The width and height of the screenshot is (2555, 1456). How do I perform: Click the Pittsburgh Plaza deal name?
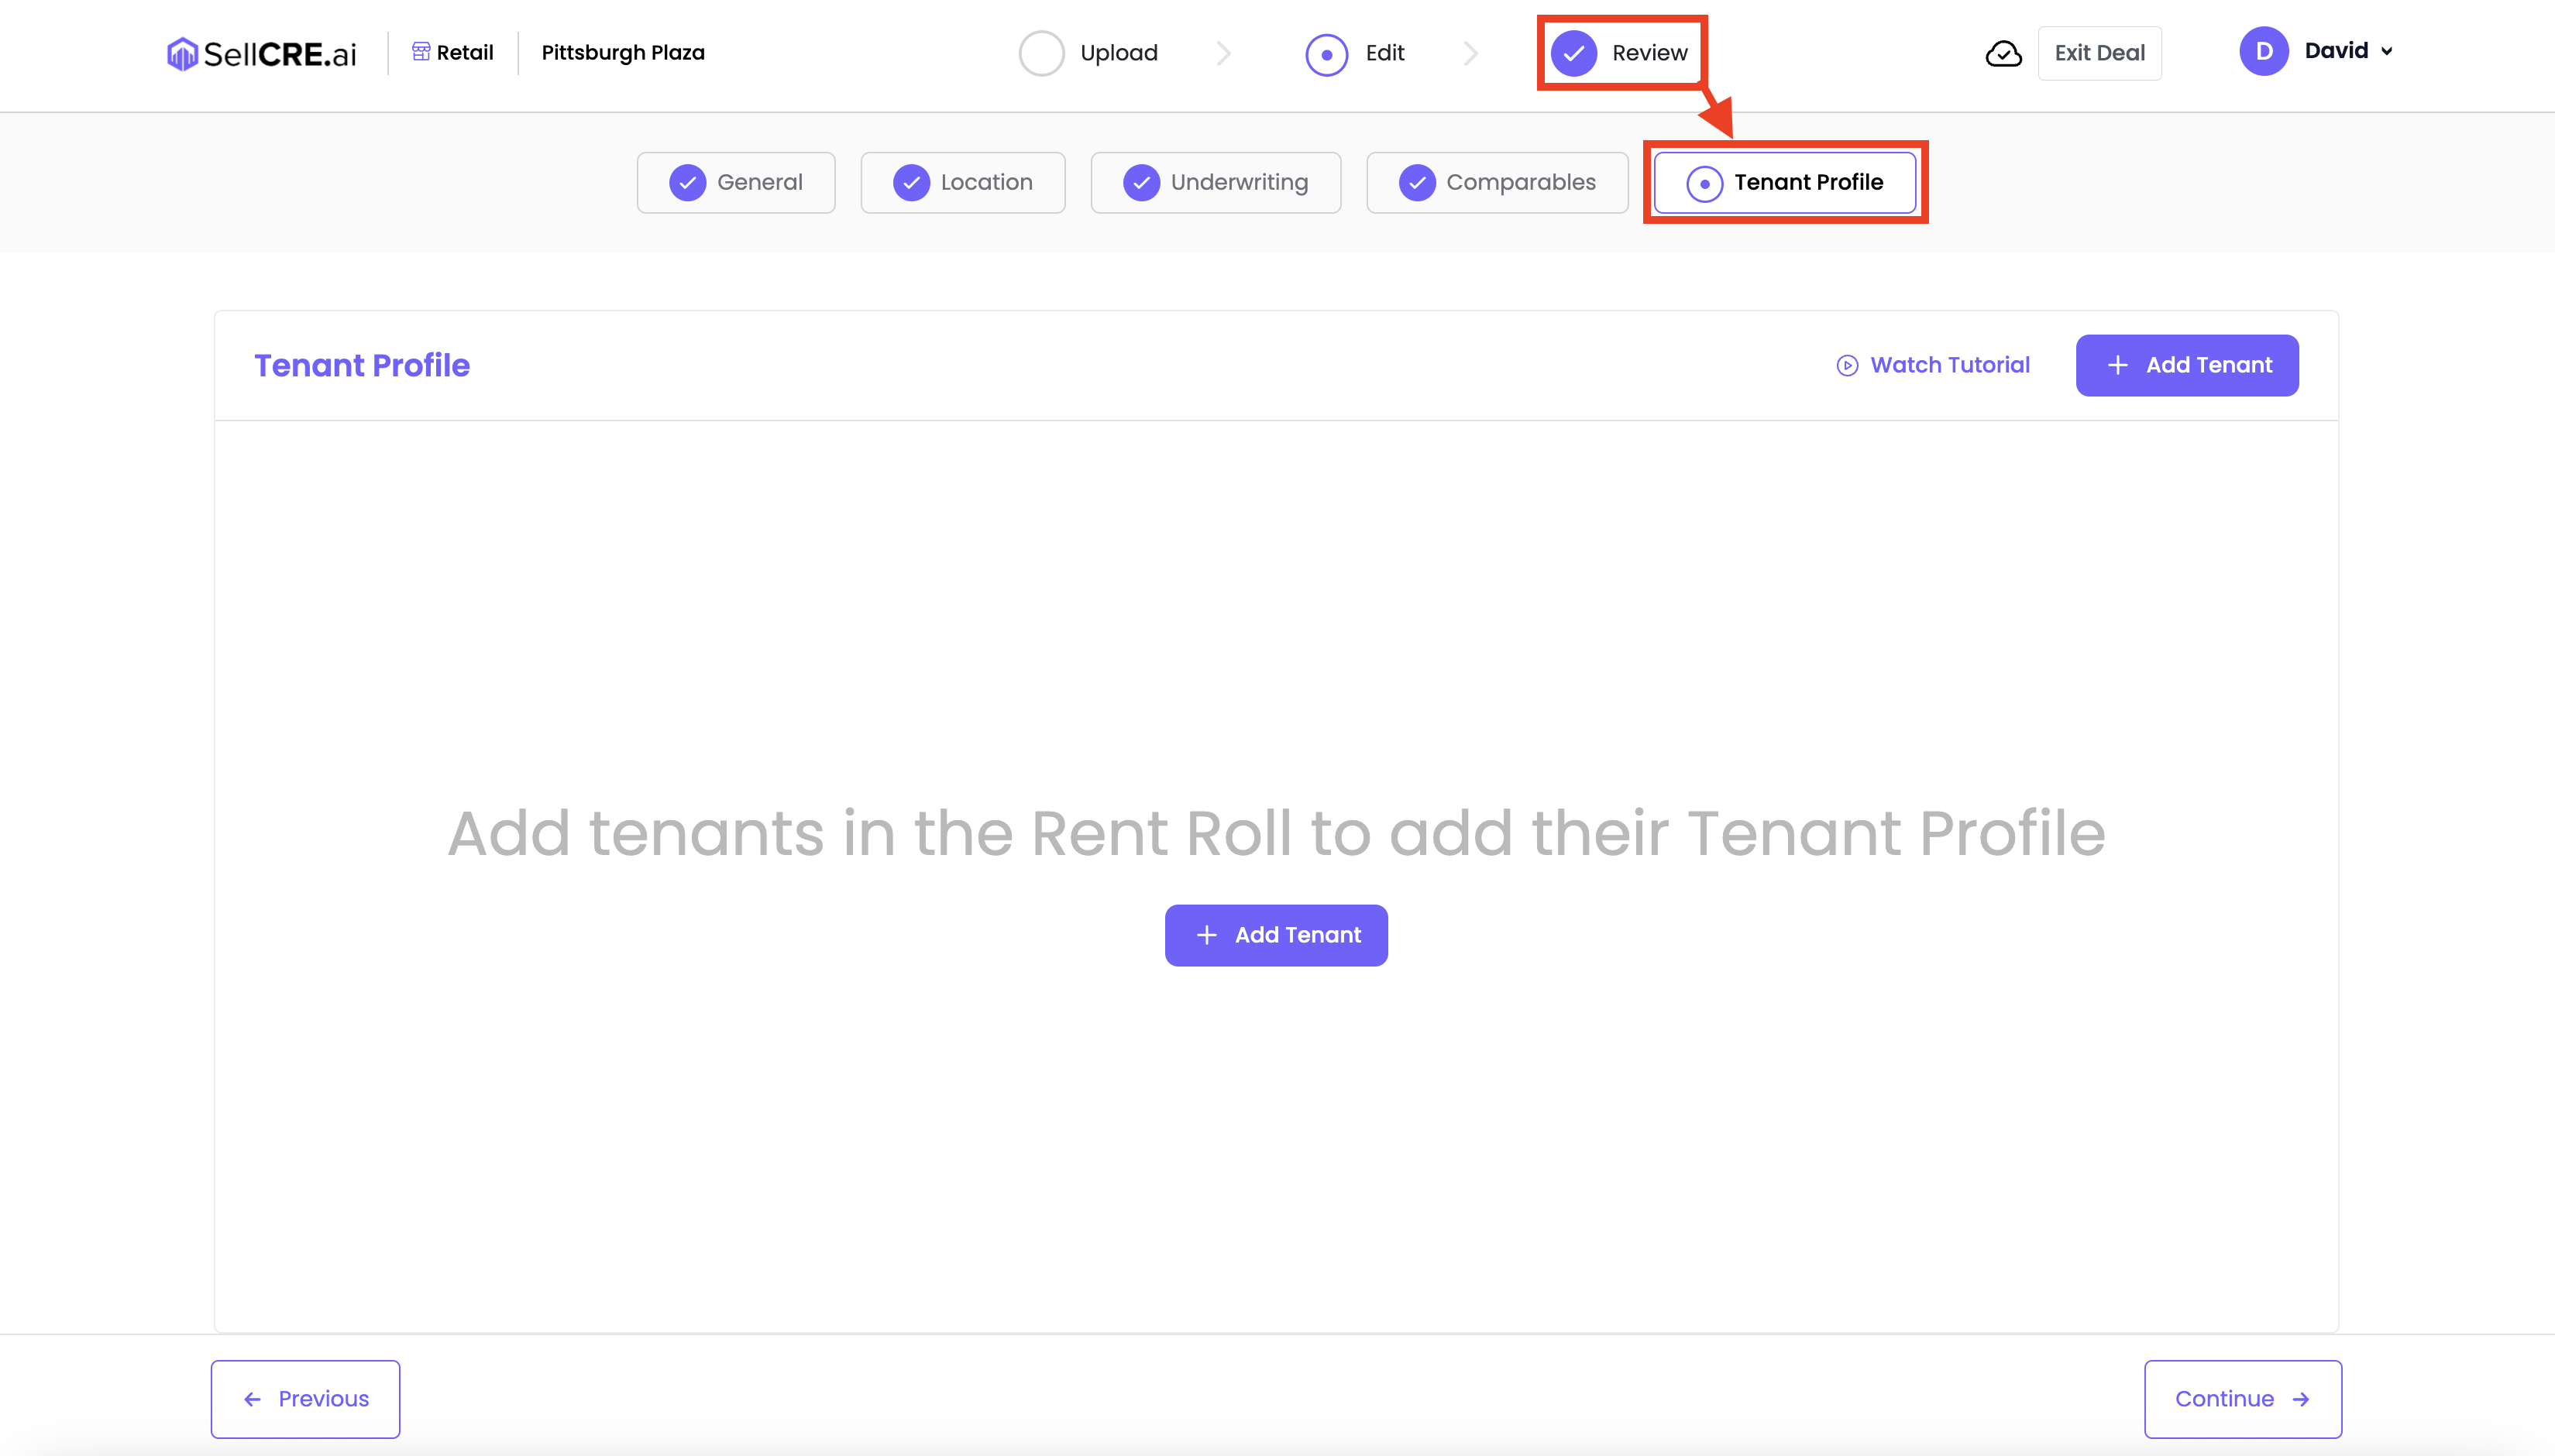click(x=623, y=53)
